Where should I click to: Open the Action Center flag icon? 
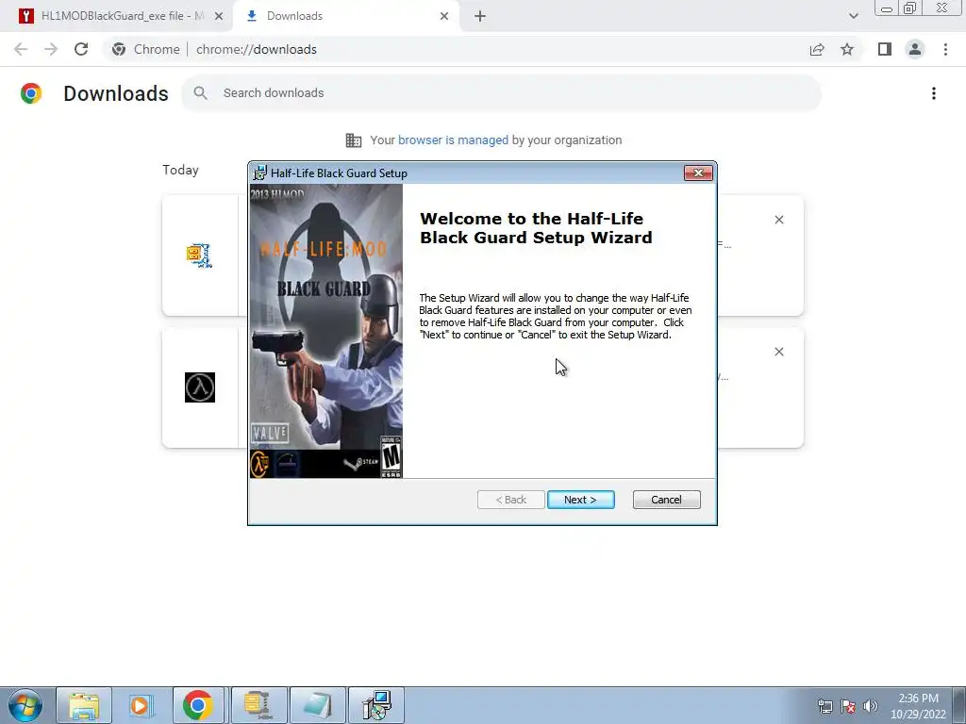tap(848, 706)
